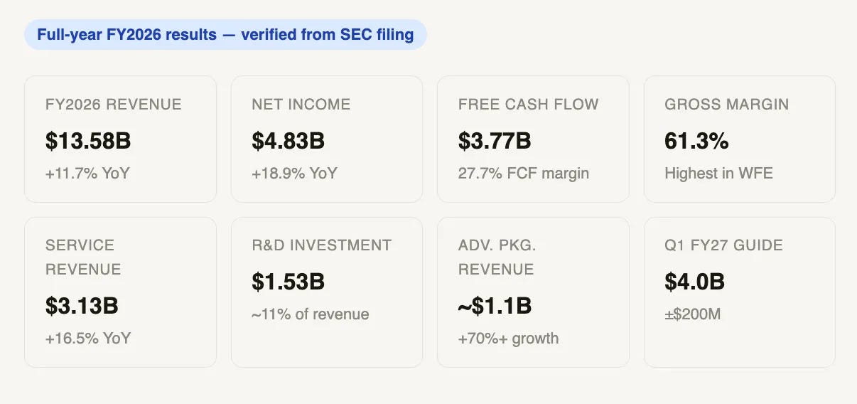
Task: Open the R&D Investment card
Action: (x=327, y=292)
